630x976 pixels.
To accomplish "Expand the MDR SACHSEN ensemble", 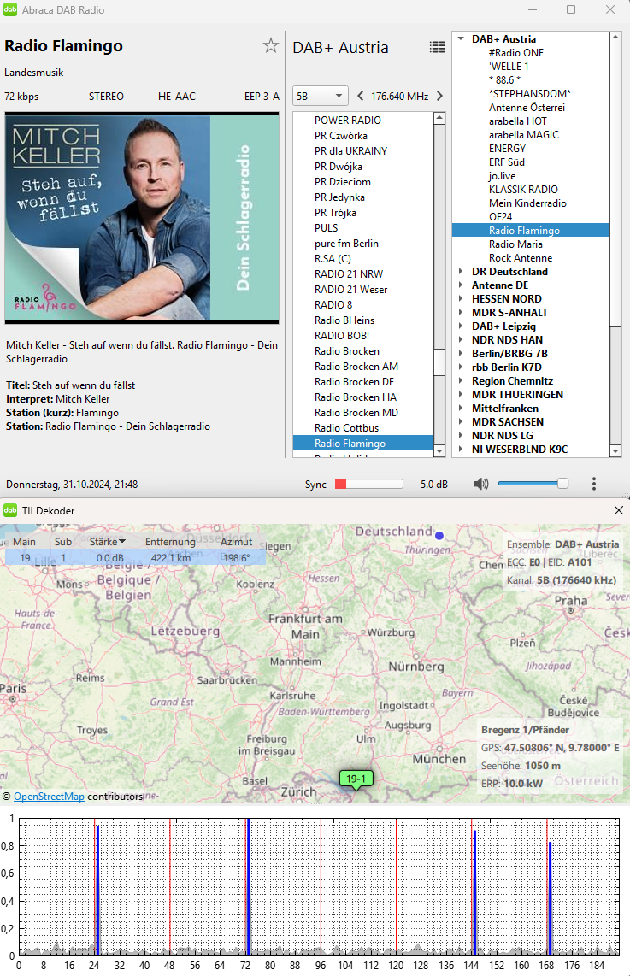I will [x=461, y=422].
